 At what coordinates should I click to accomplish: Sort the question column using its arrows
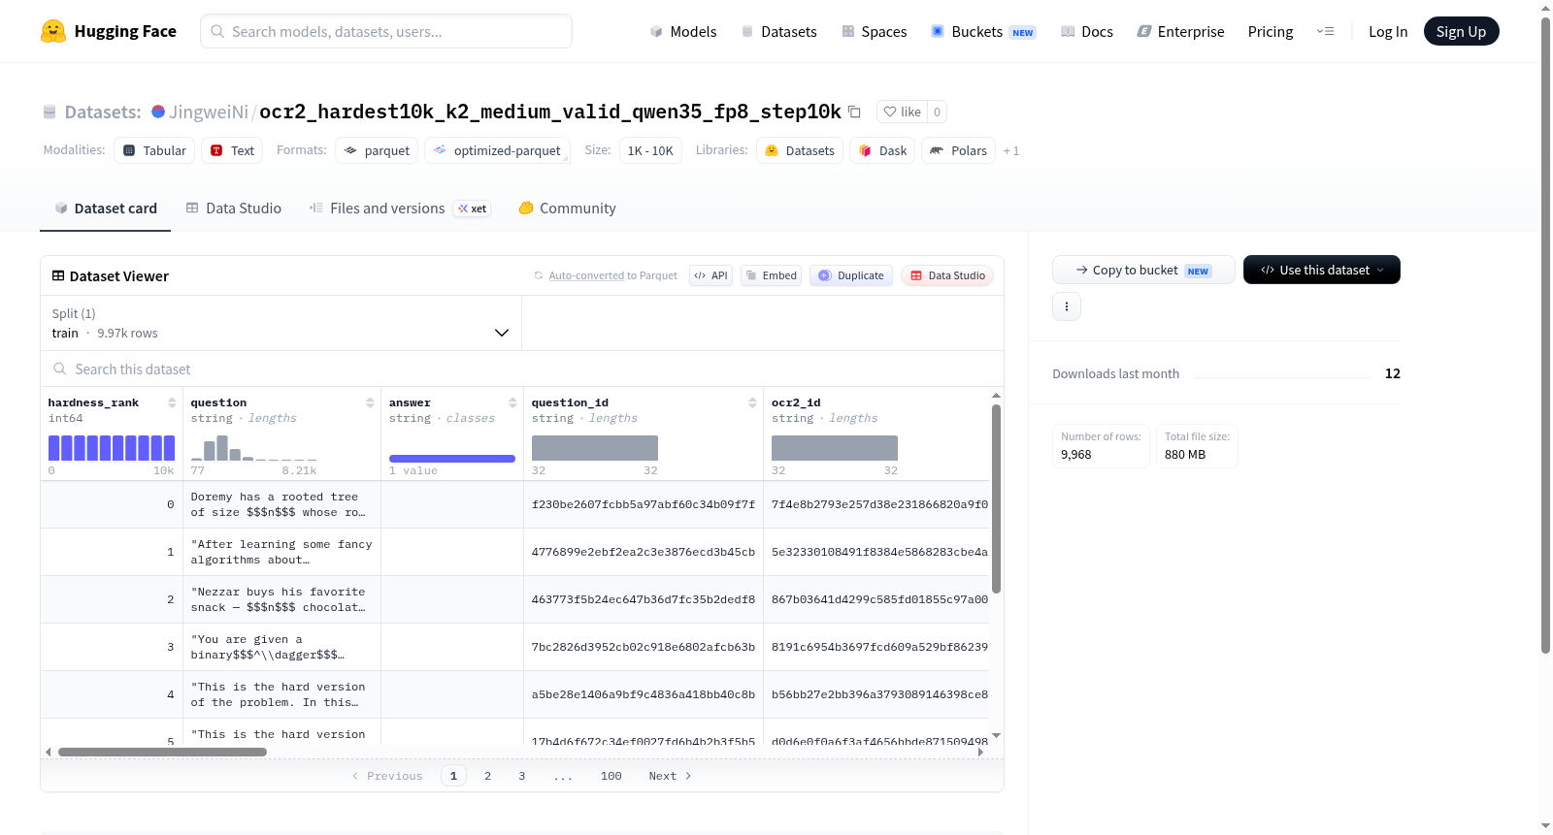click(x=370, y=402)
